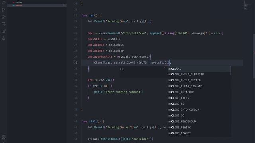Click the constant icon beside CLONE_DETACHED

point(169,92)
